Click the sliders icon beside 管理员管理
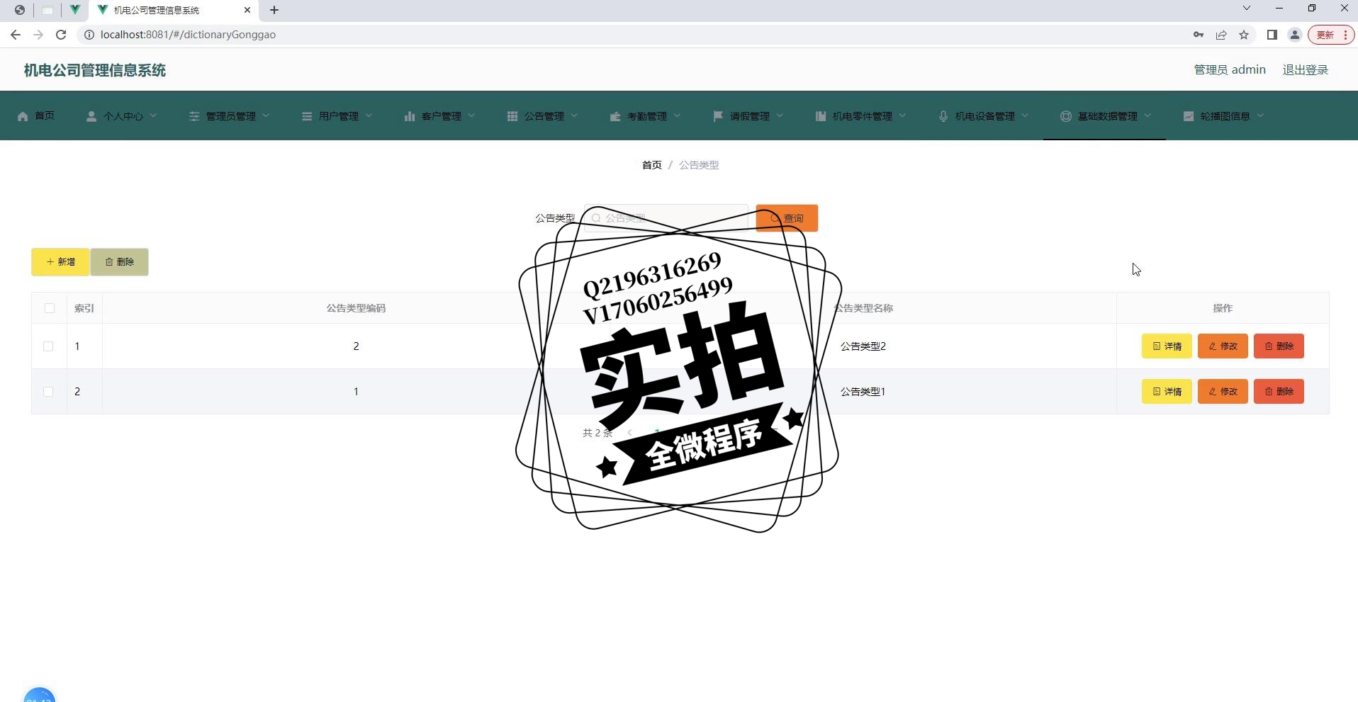 pyautogui.click(x=194, y=116)
